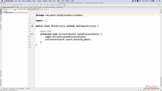
Task: Toggle the Device File Explorer side tab
Action: point(161,81)
